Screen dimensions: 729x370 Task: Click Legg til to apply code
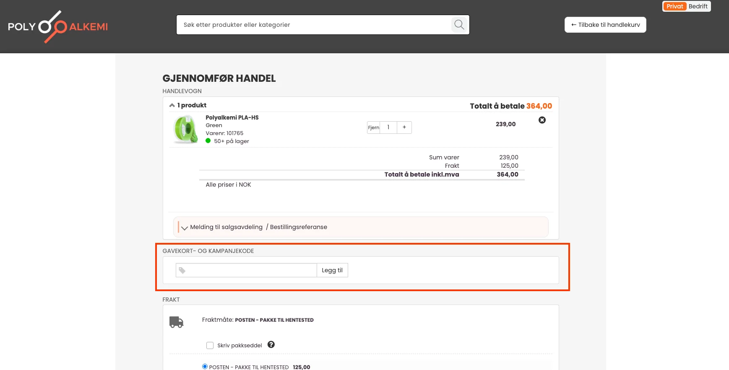pyautogui.click(x=332, y=270)
